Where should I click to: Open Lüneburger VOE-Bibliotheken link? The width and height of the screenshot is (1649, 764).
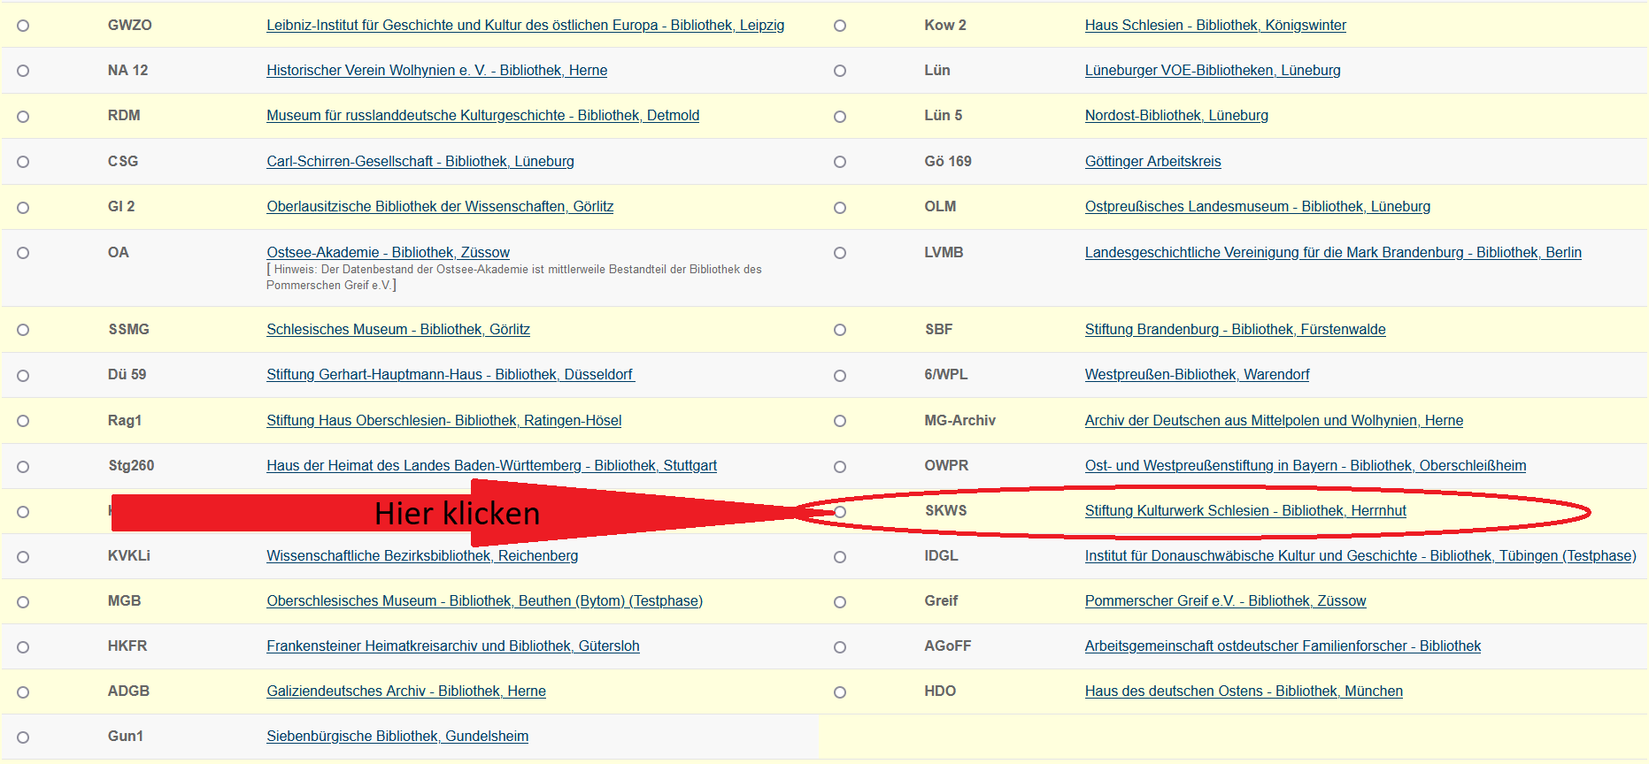pyautogui.click(x=1213, y=71)
